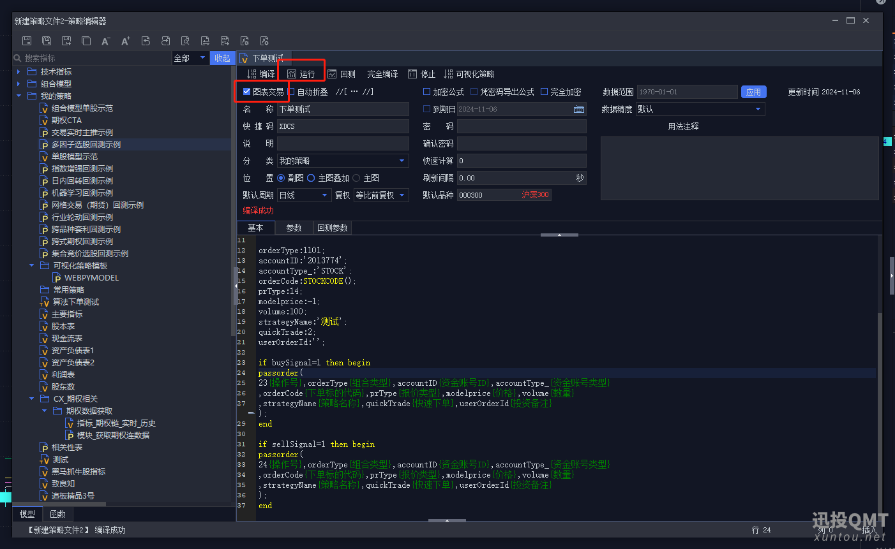Uncheck the 图表交易 checkbox

pos(246,92)
